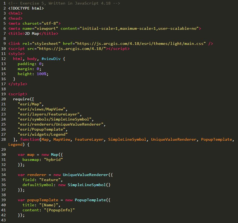238x223 pixels.
Task: Click the "esri/renderers/UniqueValueRenderer" module string
Action: 62,124
